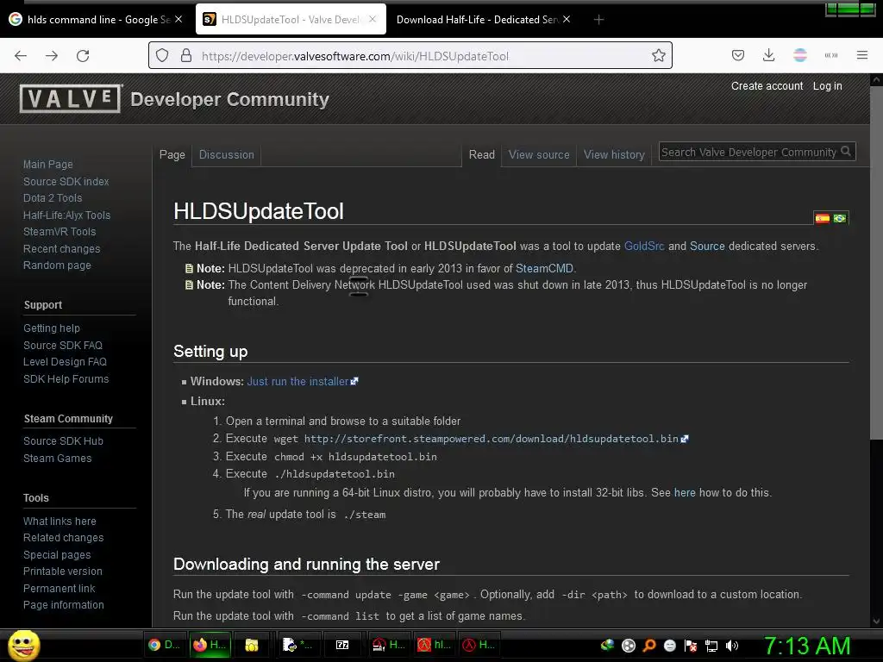Open the 'hl...' Half-Life taskbar item
Viewport: 883px width, 662px height.
(435, 645)
